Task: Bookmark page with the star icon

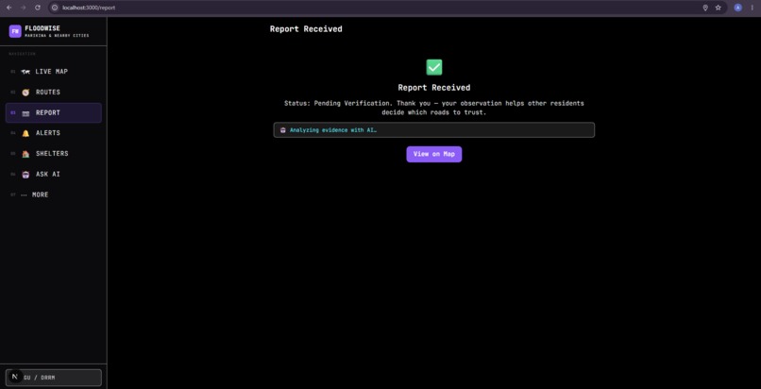Action: pyautogui.click(x=719, y=8)
